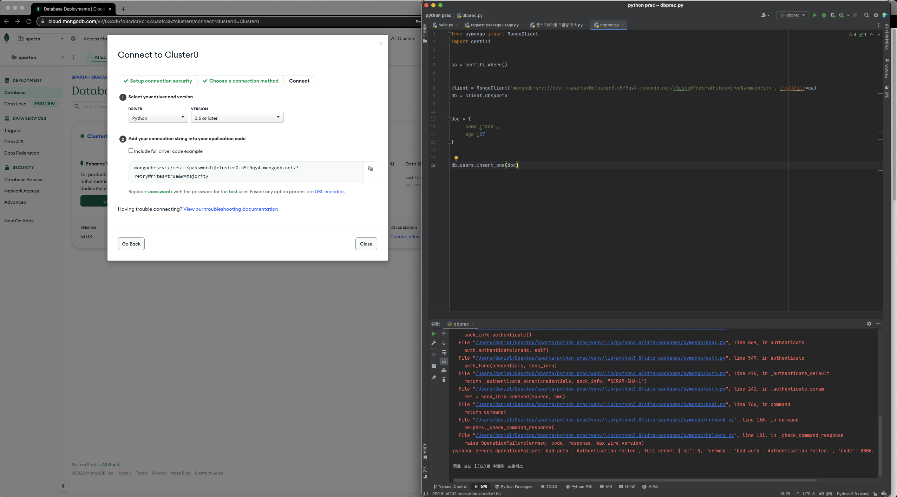Open the warnings count indicator in editor
Screen dimensions: 897x497
[x=852, y=34]
